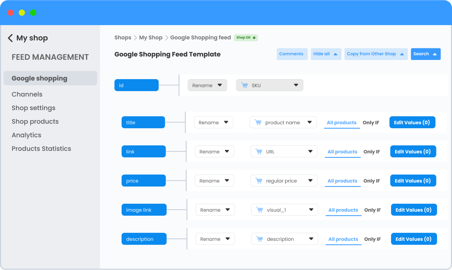Open the Rename dropdown for description
Viewport: 452px width, 270px height.
click(x=215, y=239)
